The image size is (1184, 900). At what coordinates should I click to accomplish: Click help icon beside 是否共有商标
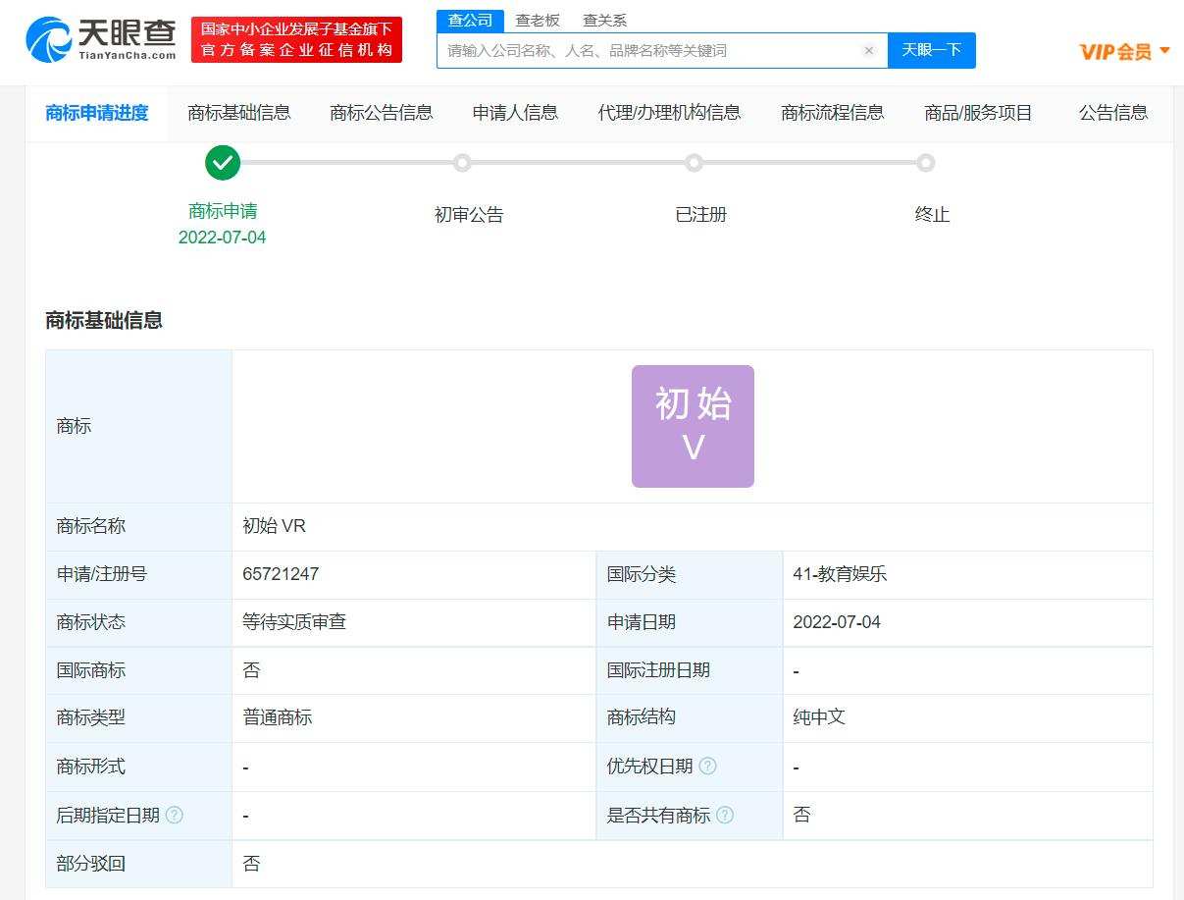725,815
